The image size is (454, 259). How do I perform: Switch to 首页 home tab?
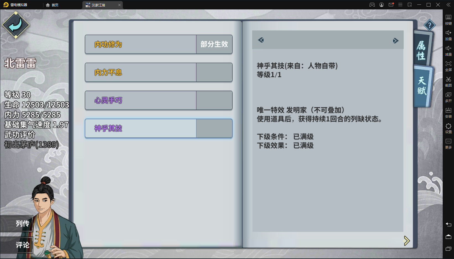click(x=52, y=5)
